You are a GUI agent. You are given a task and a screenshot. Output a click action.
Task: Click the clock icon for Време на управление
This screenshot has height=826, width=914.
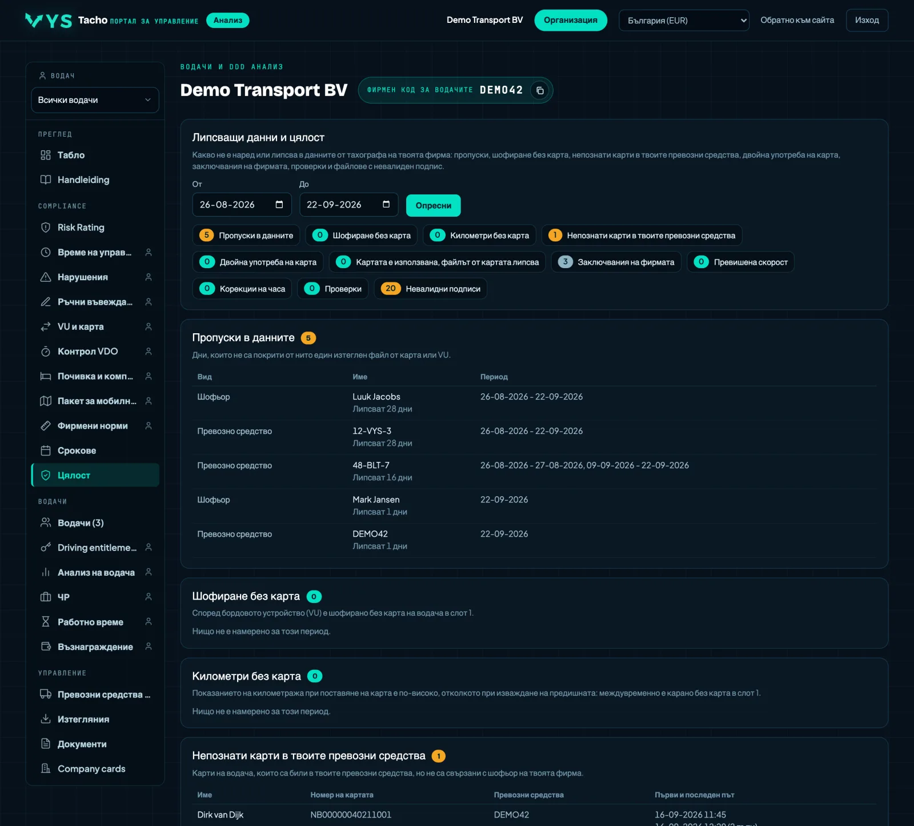46,252
